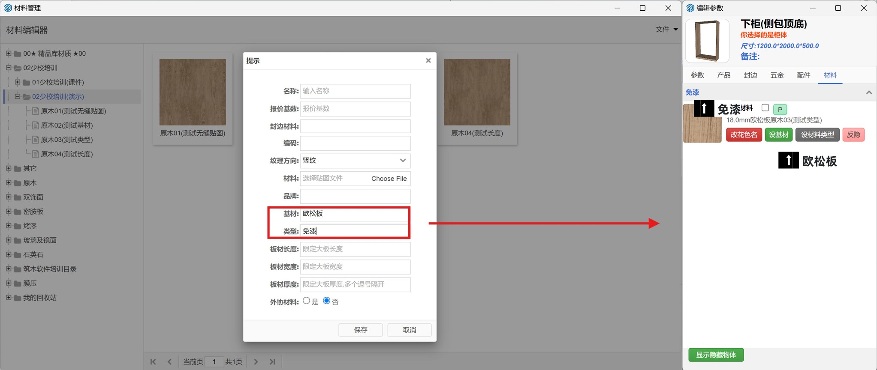Click the file icon of 原木01(测试无缝贴图)

(36, 111)
